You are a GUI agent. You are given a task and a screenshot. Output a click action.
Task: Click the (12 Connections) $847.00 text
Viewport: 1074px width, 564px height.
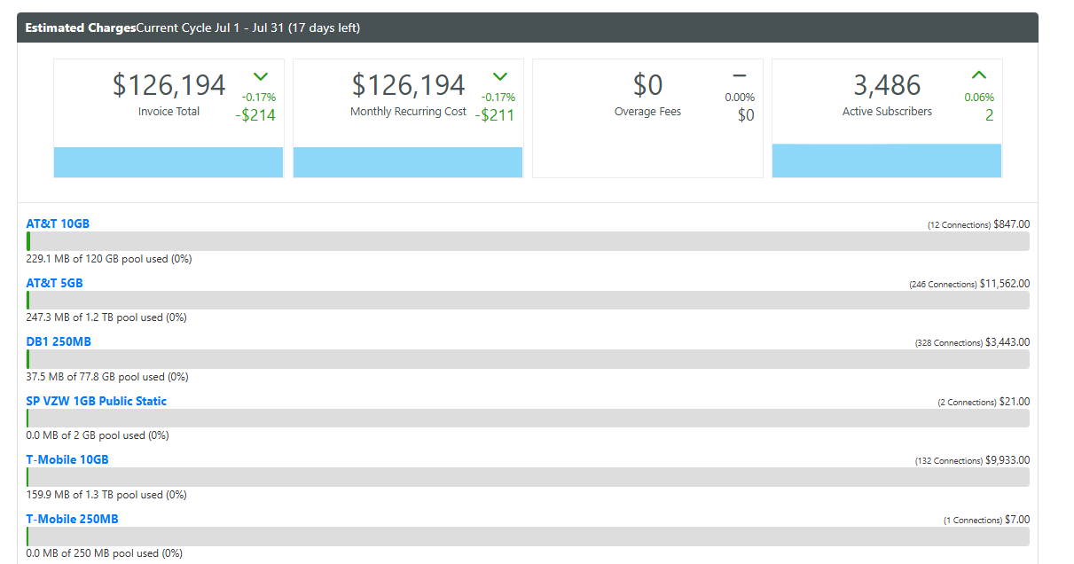(978, 224)
